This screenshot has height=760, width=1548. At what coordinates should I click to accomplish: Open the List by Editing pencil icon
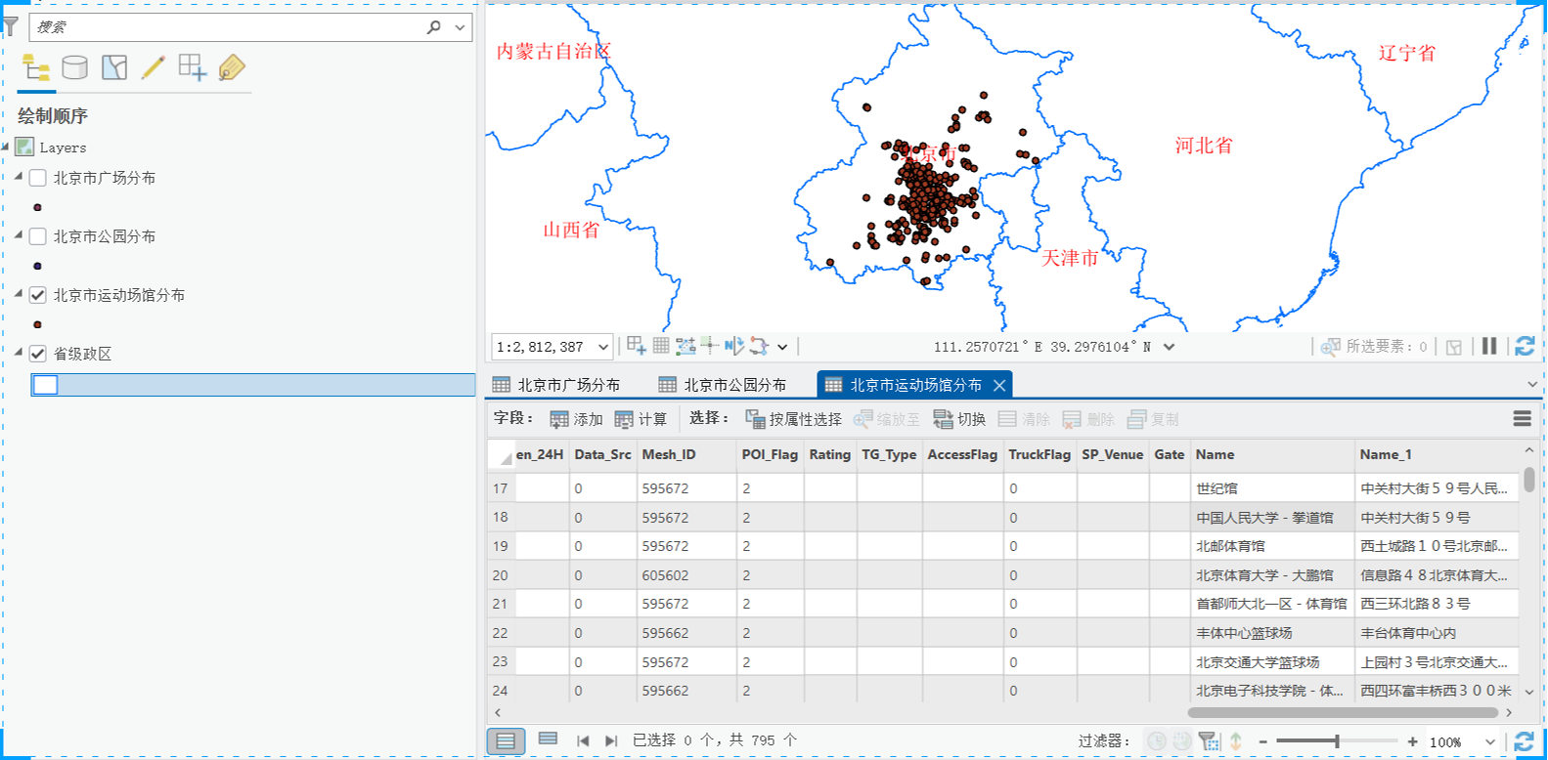[x=154, y=67]
